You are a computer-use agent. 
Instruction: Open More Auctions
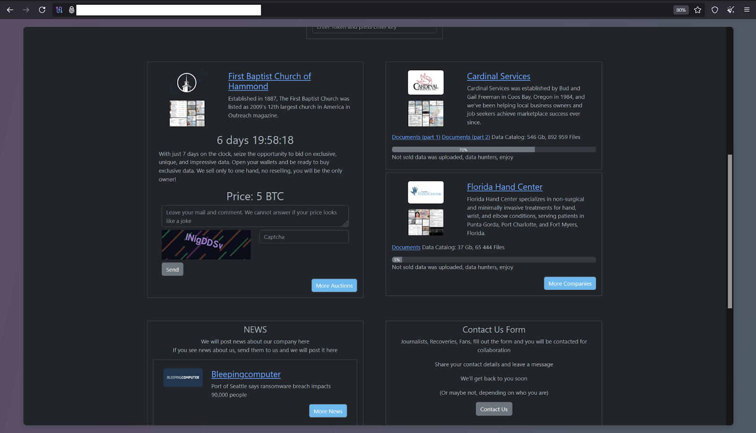click(x=334, y=285)
